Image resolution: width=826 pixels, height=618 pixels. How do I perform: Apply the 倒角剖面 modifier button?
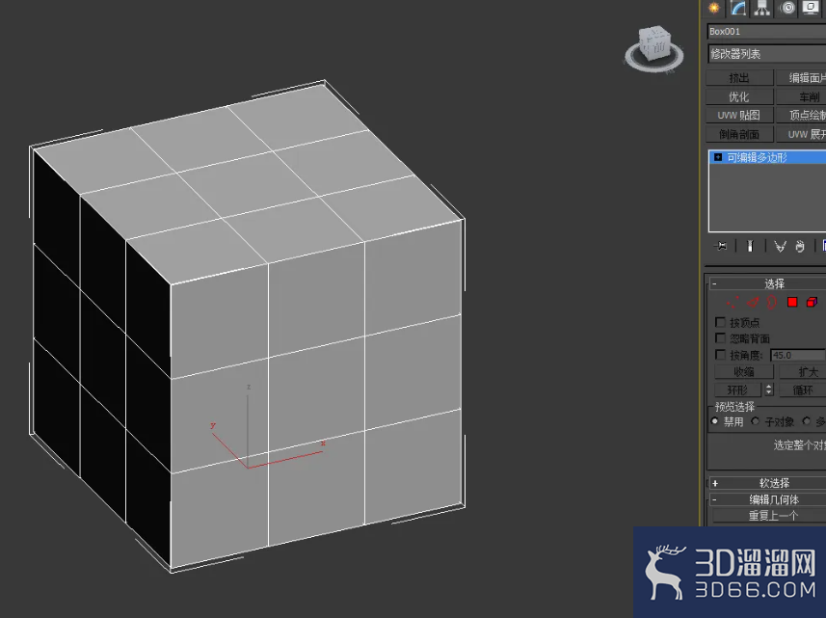pos(739,134)
